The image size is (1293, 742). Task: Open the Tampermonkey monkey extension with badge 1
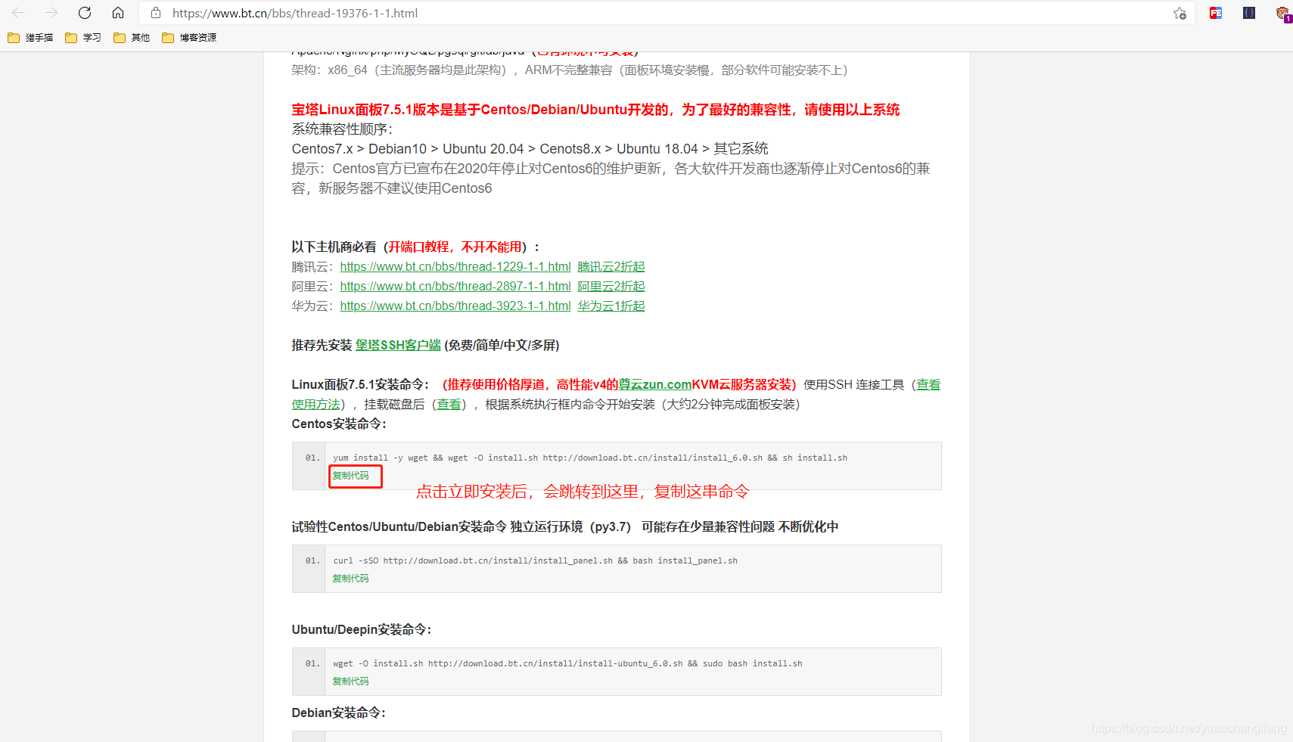(x=1282, y=13)
